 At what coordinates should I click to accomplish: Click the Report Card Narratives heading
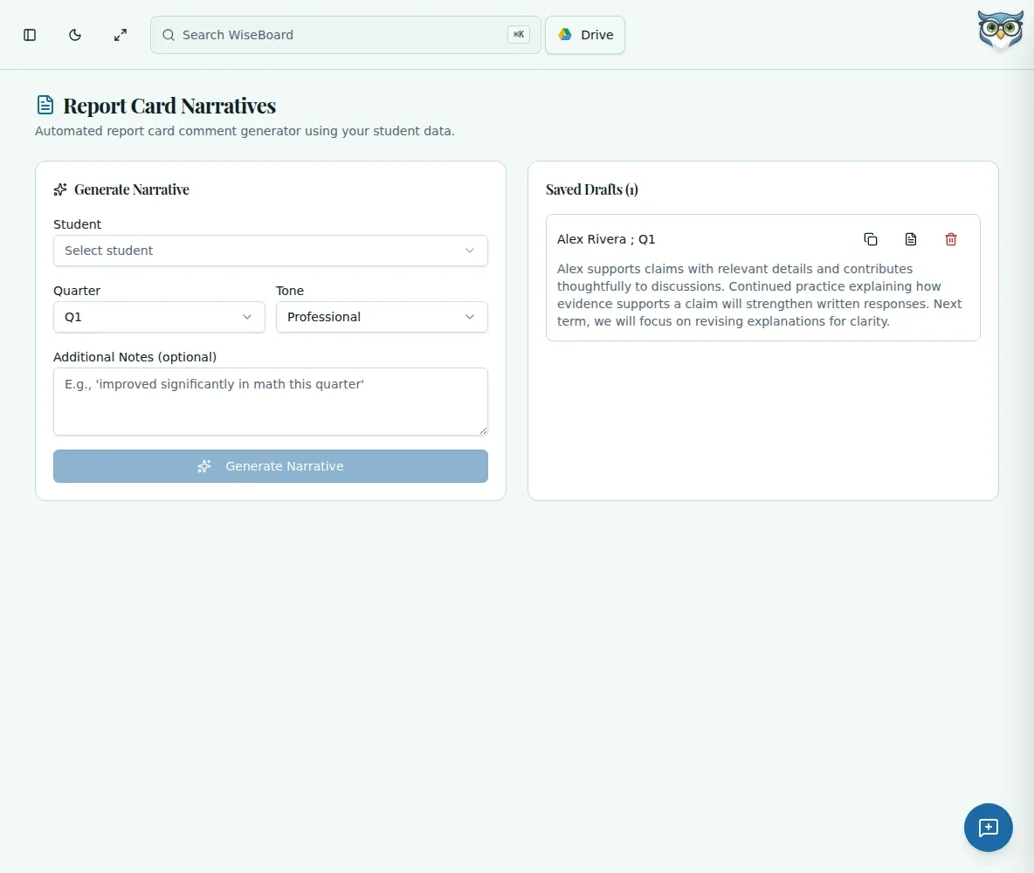tap(169, 106)
